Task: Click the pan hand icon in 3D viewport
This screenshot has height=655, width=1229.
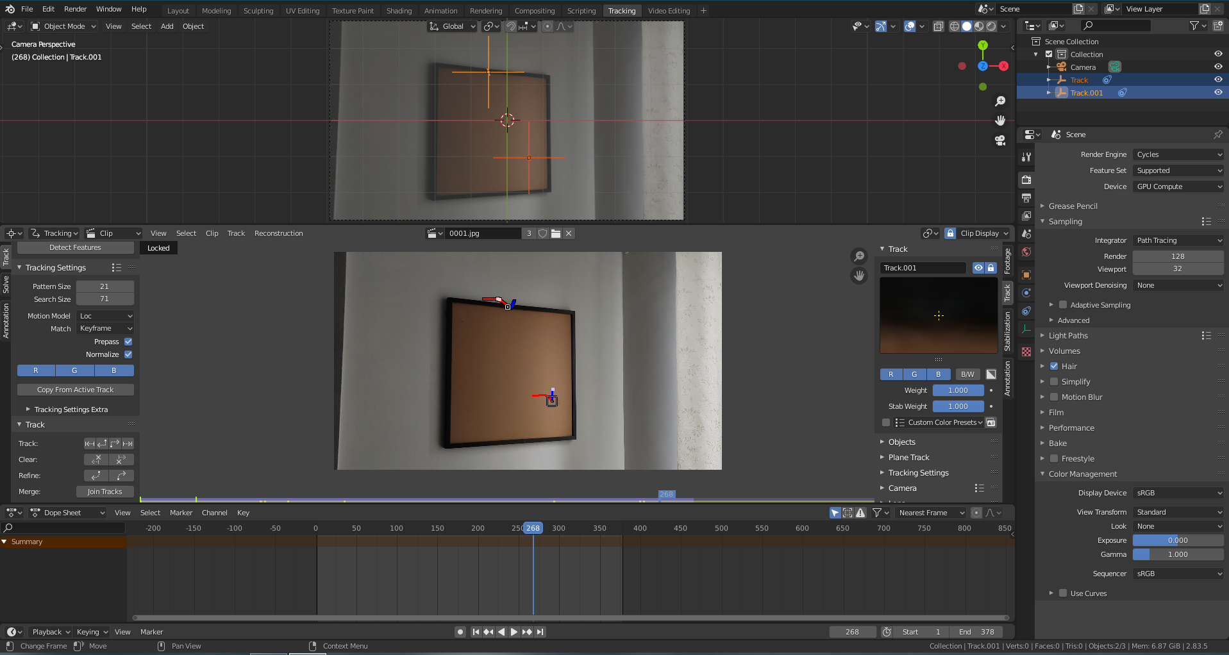Action: click(x=999, y=120)
